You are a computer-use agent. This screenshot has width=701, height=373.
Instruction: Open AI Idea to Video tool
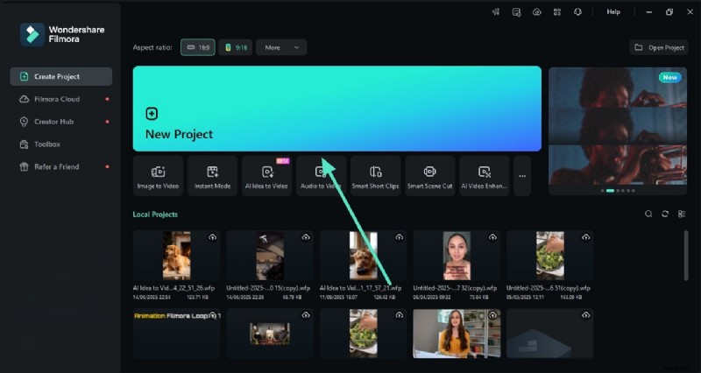coord(266,176)
